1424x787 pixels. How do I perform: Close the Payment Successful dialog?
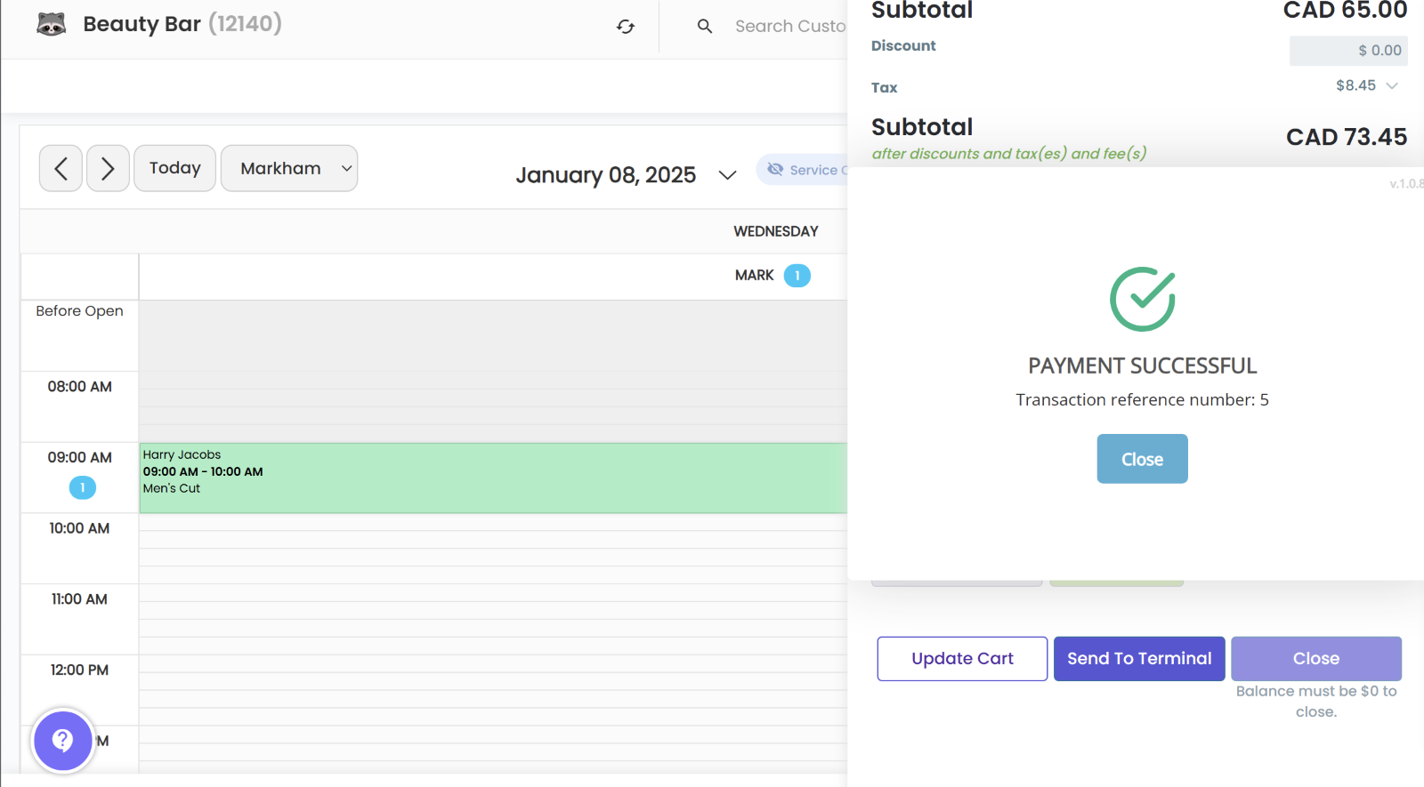click(1142, 459)
